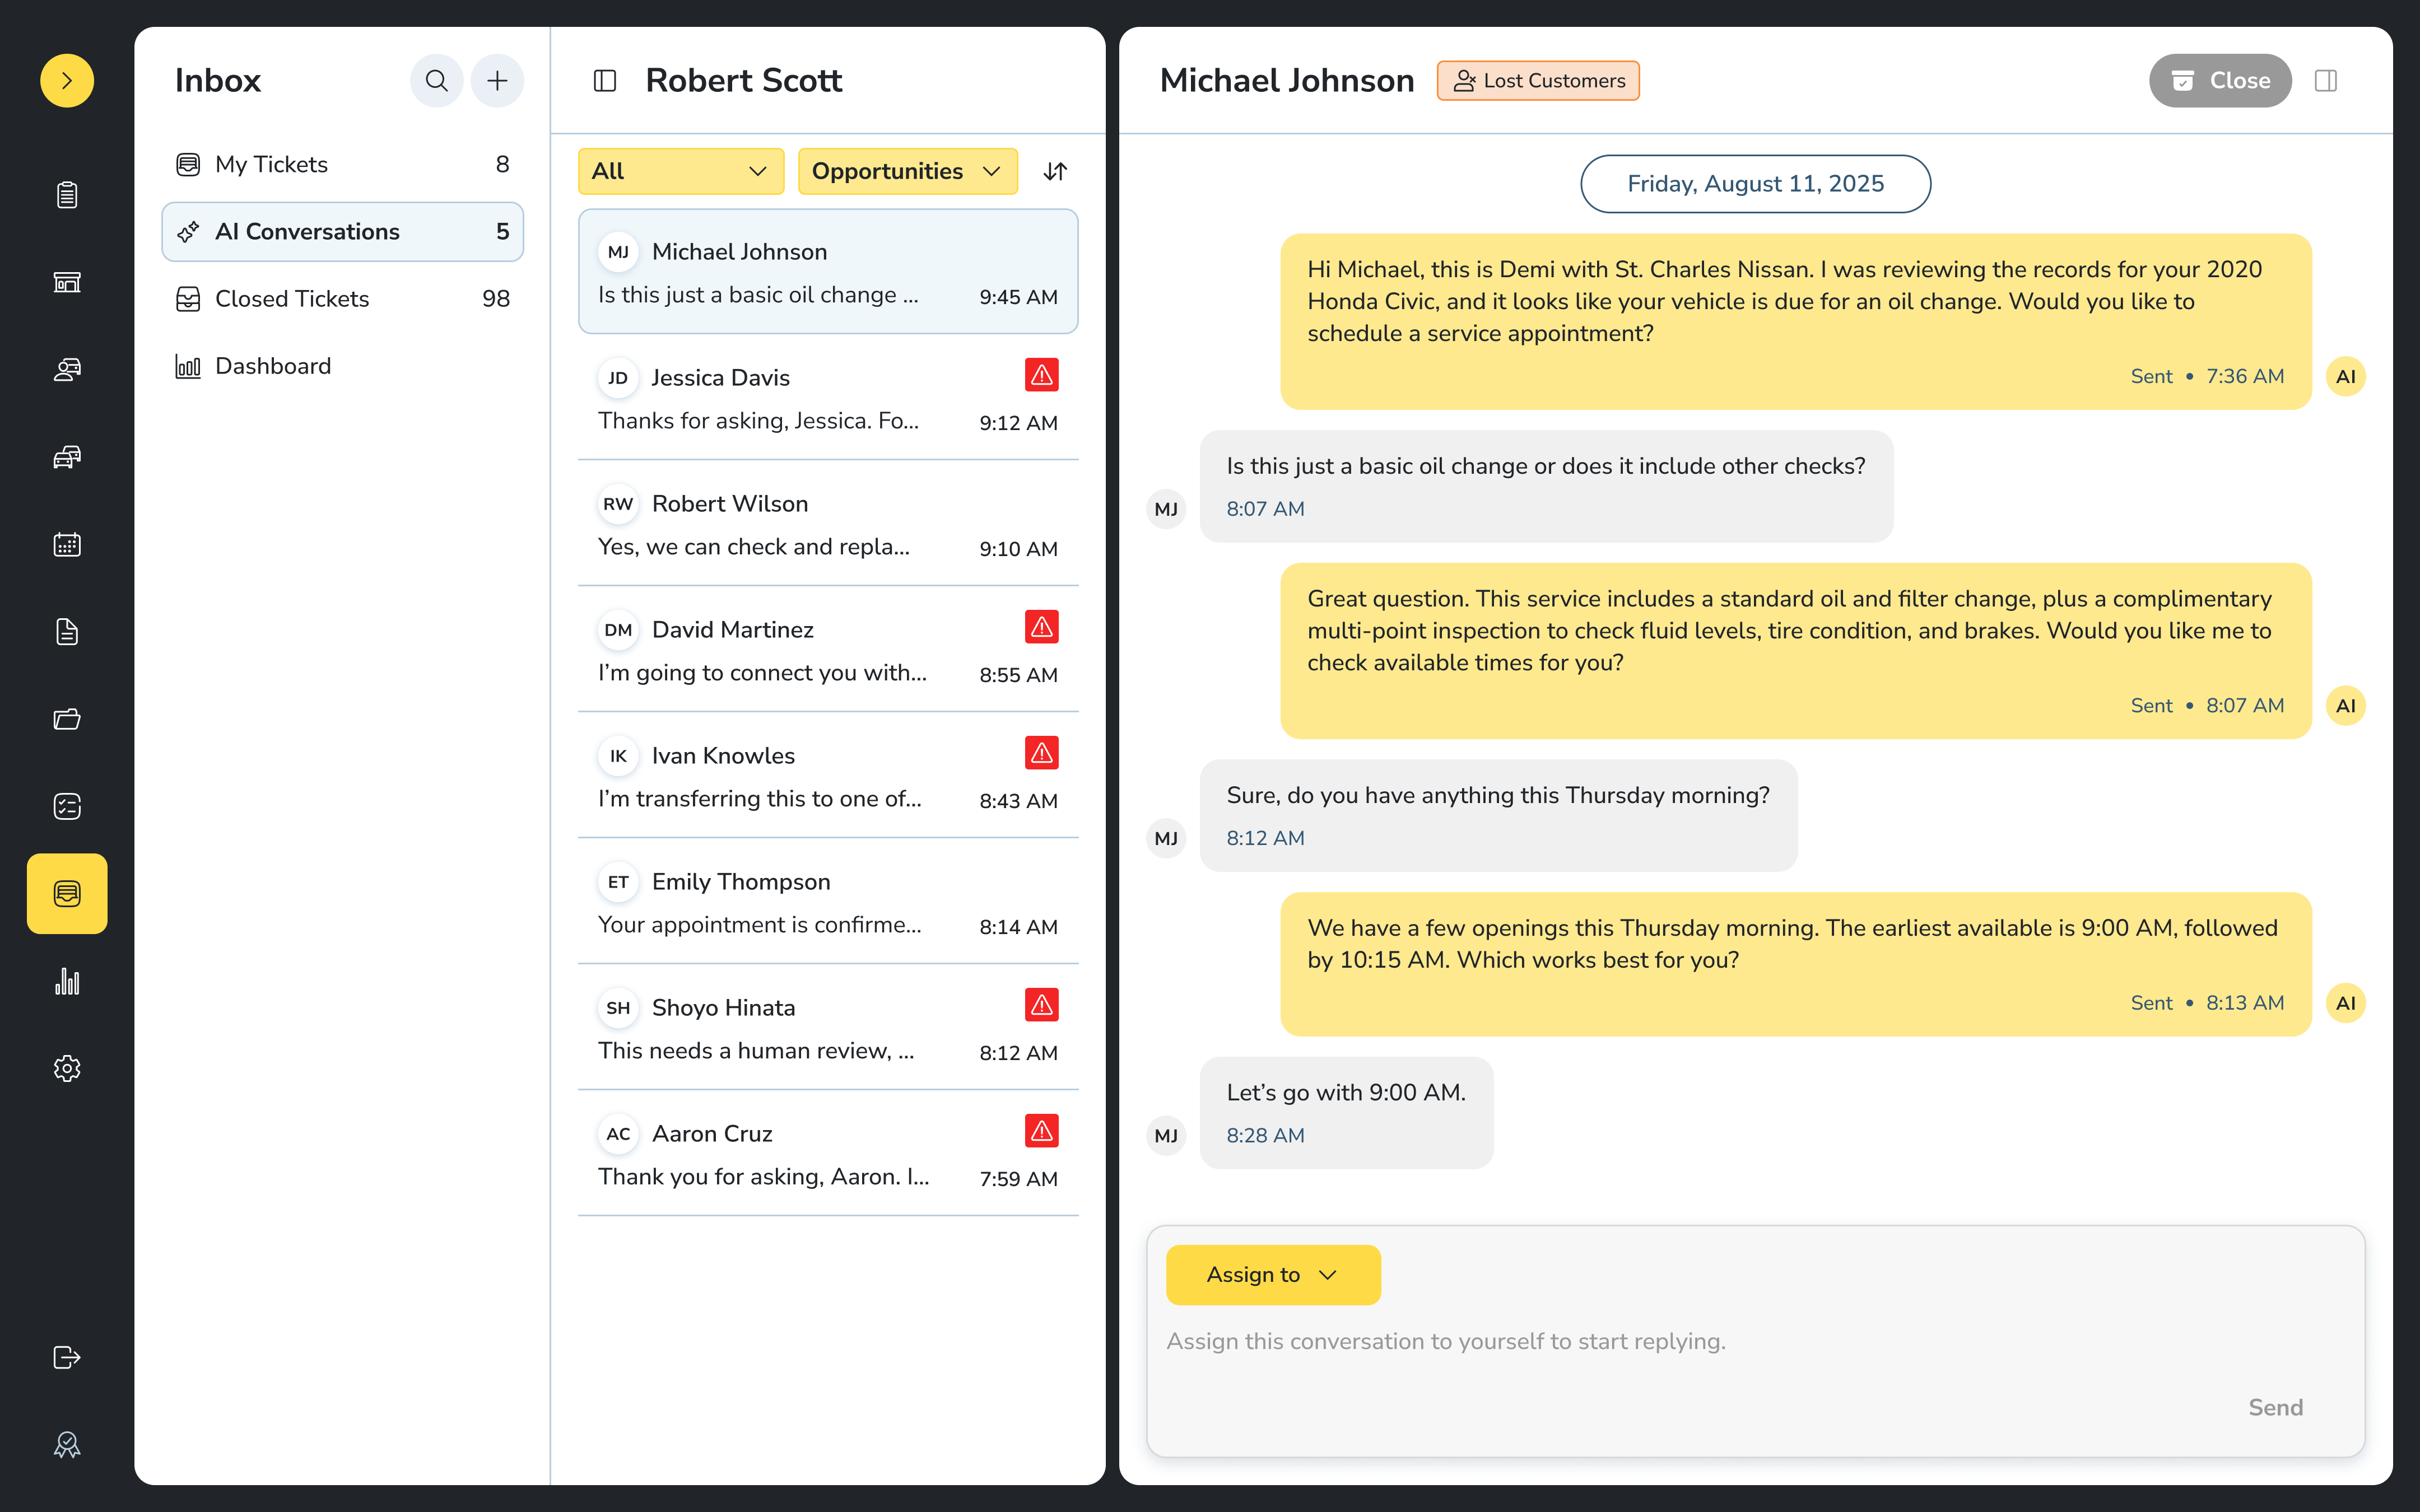
Task: Expand the Assign to dropdown
Action: coord(1272,1274)
